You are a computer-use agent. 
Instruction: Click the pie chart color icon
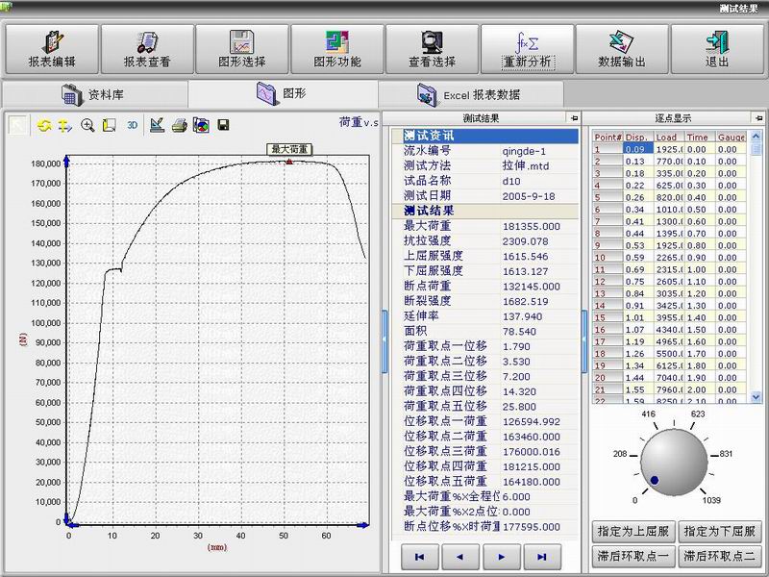(x=201, y=125)
